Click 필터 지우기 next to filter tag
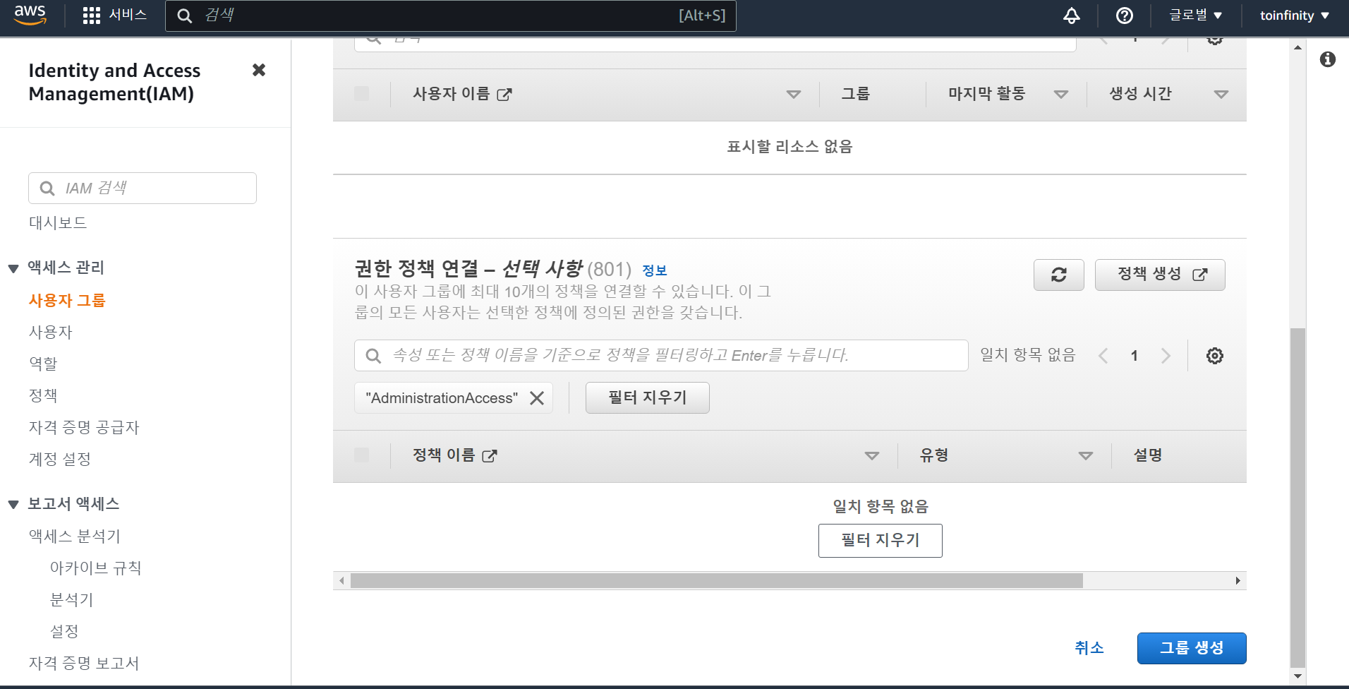The height and width of the screenshot is (689, 1349). pos(648,397)
